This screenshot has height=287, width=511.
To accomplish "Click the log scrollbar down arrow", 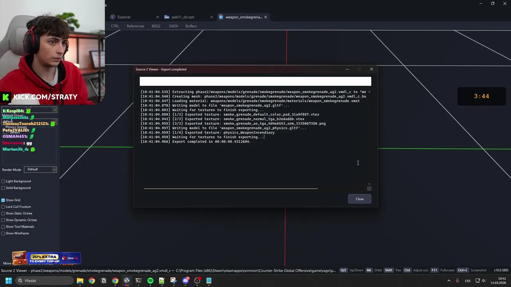I will click(369, 184).
